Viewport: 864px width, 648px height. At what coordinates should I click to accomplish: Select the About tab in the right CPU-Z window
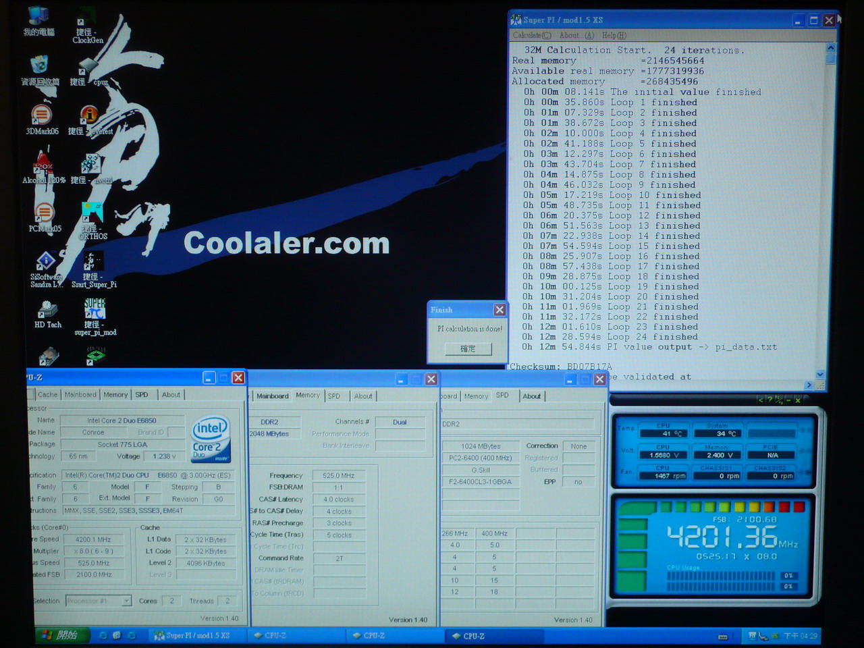pyautogui.click(x=531, y=396)
